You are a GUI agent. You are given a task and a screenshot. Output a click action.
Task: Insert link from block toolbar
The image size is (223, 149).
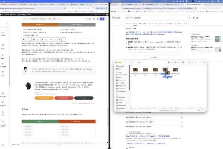click(x=51, y=39)
